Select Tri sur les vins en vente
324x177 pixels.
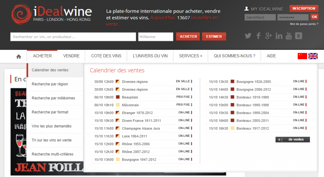(x=55, y=140)
